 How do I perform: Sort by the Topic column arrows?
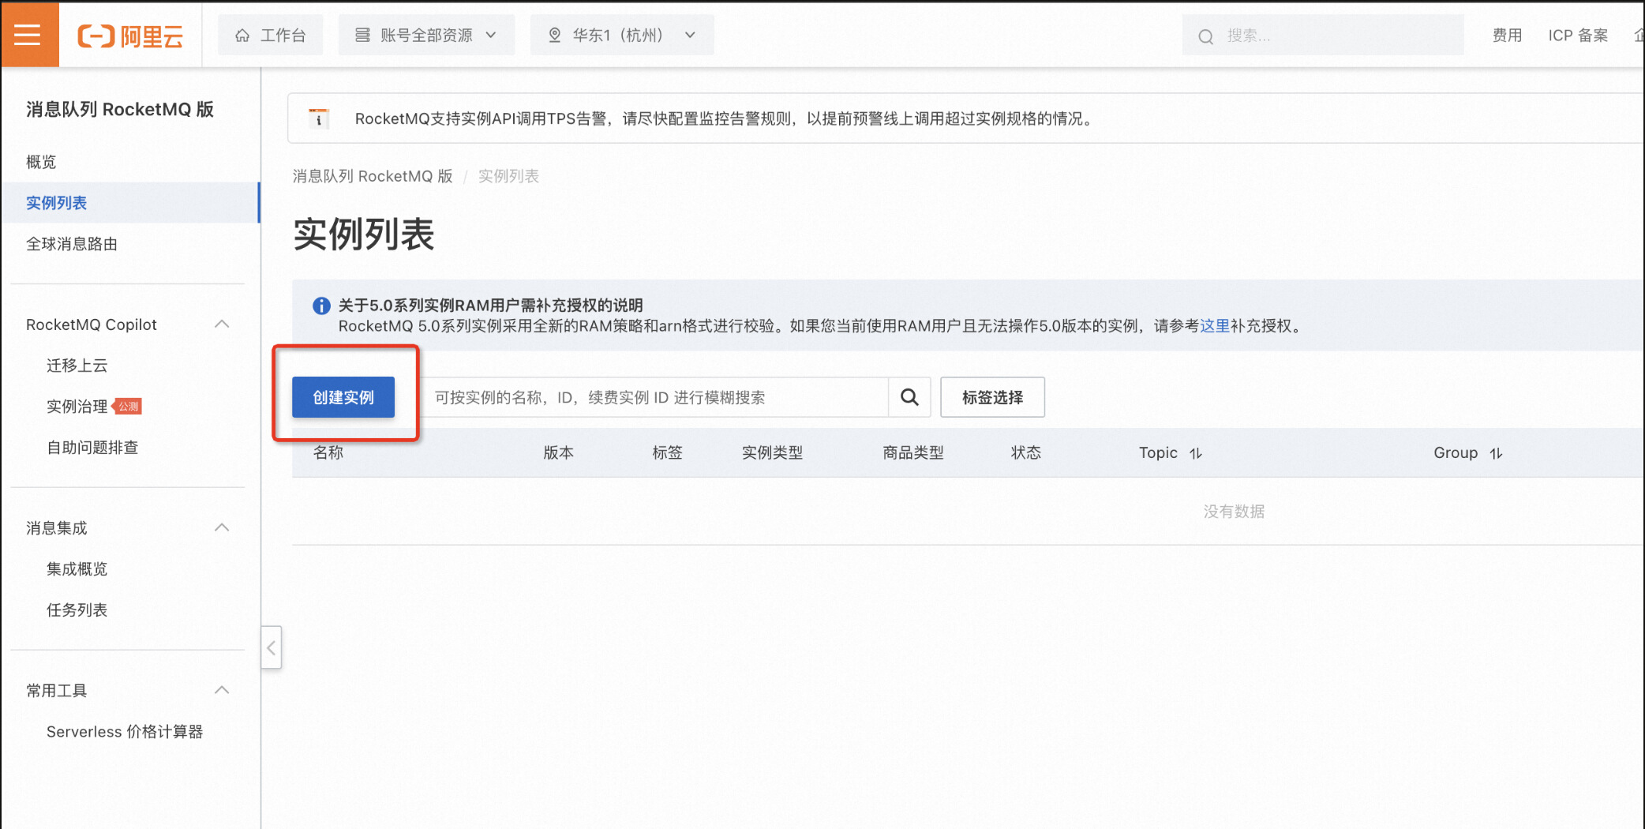(1196, 453)
